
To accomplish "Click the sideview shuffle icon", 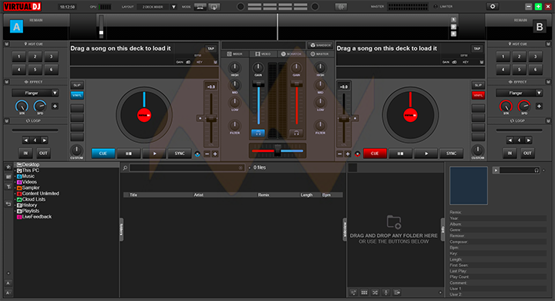I will pos(375,293).
